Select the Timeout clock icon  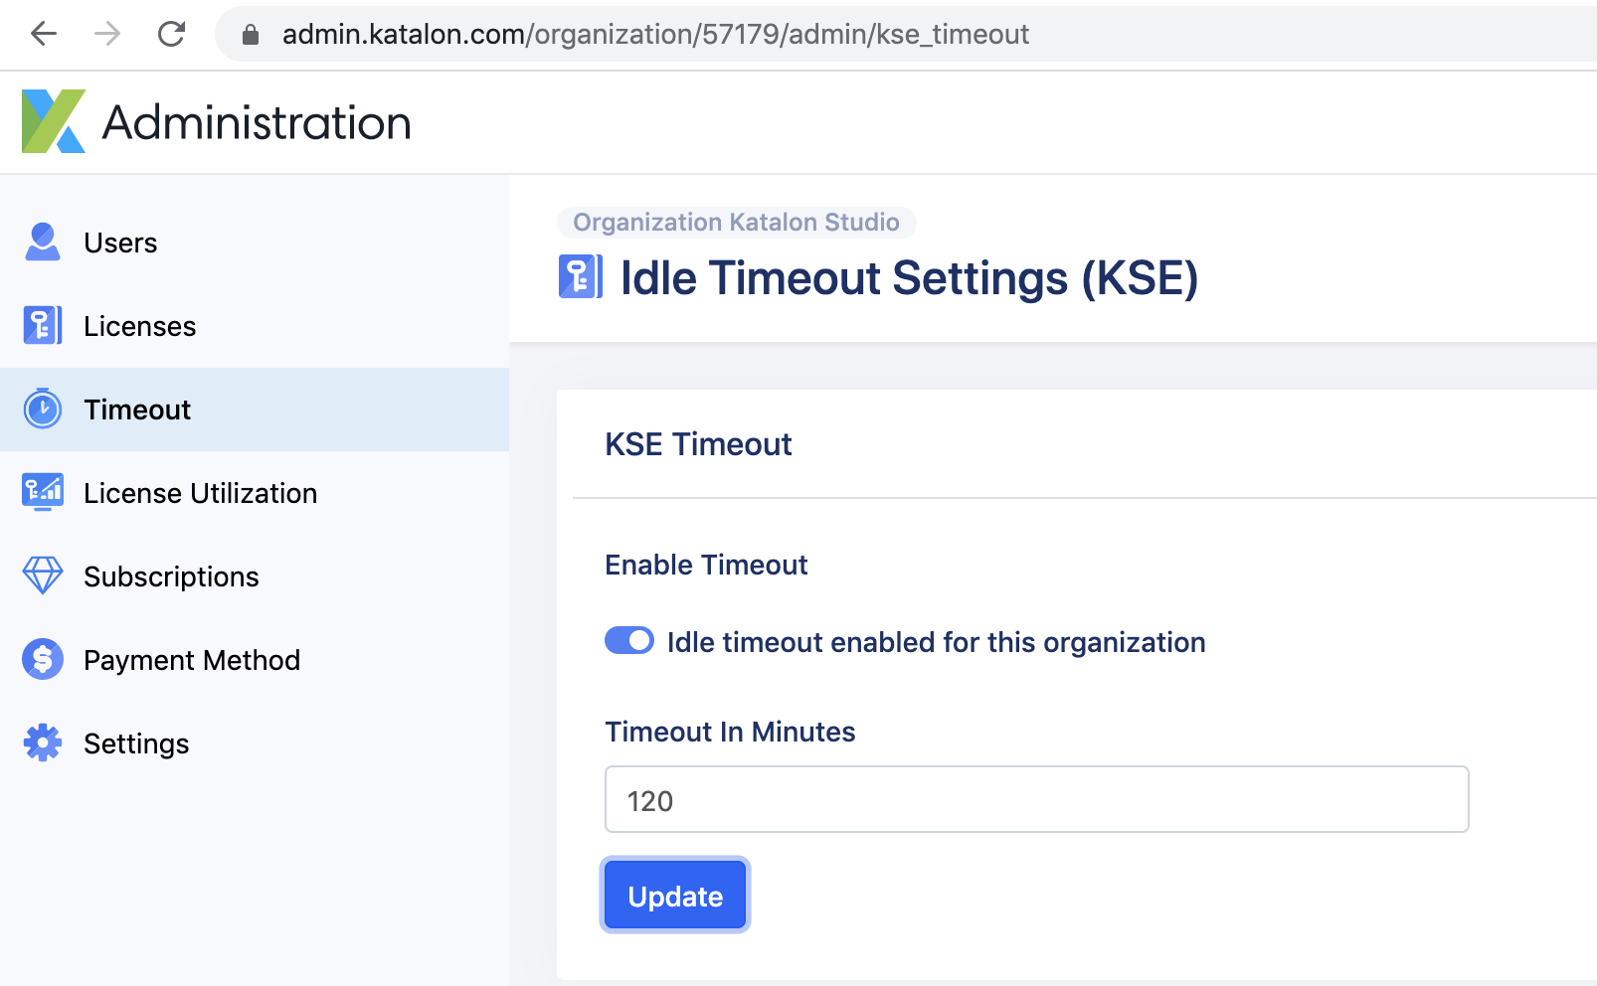click(43, 409)
